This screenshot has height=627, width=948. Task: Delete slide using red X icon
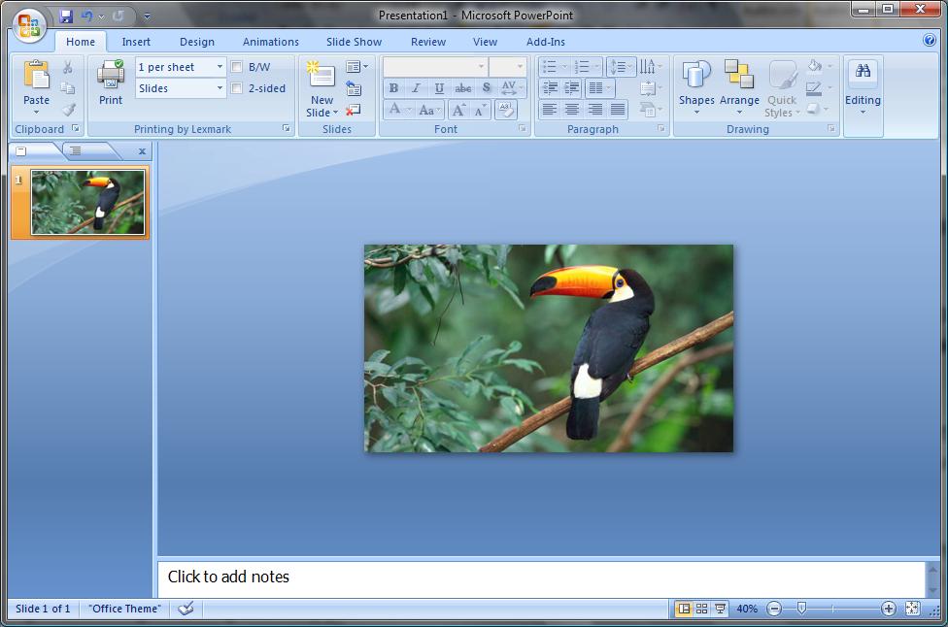pos(354,110)
